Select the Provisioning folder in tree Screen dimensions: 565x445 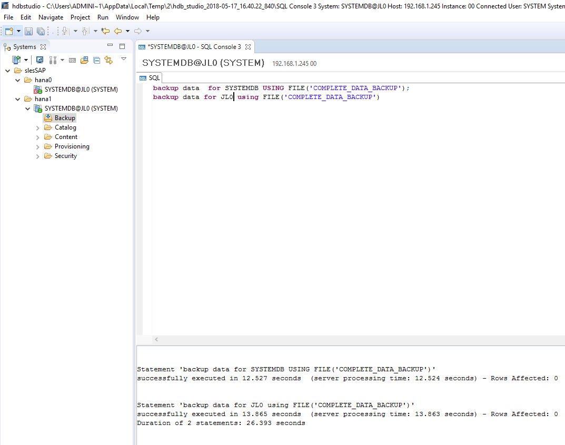pos(72,146)
